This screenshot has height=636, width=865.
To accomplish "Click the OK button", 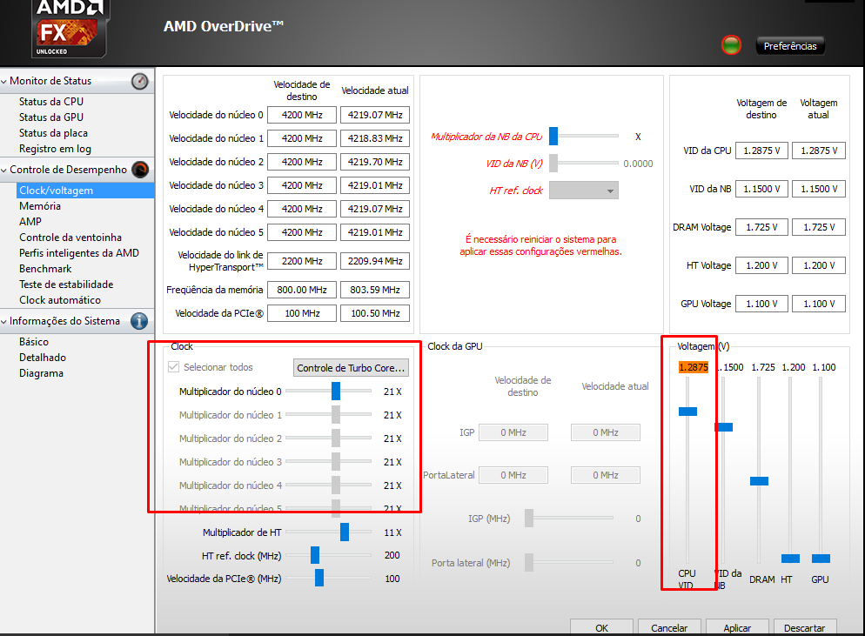I will tap(601, 627).
